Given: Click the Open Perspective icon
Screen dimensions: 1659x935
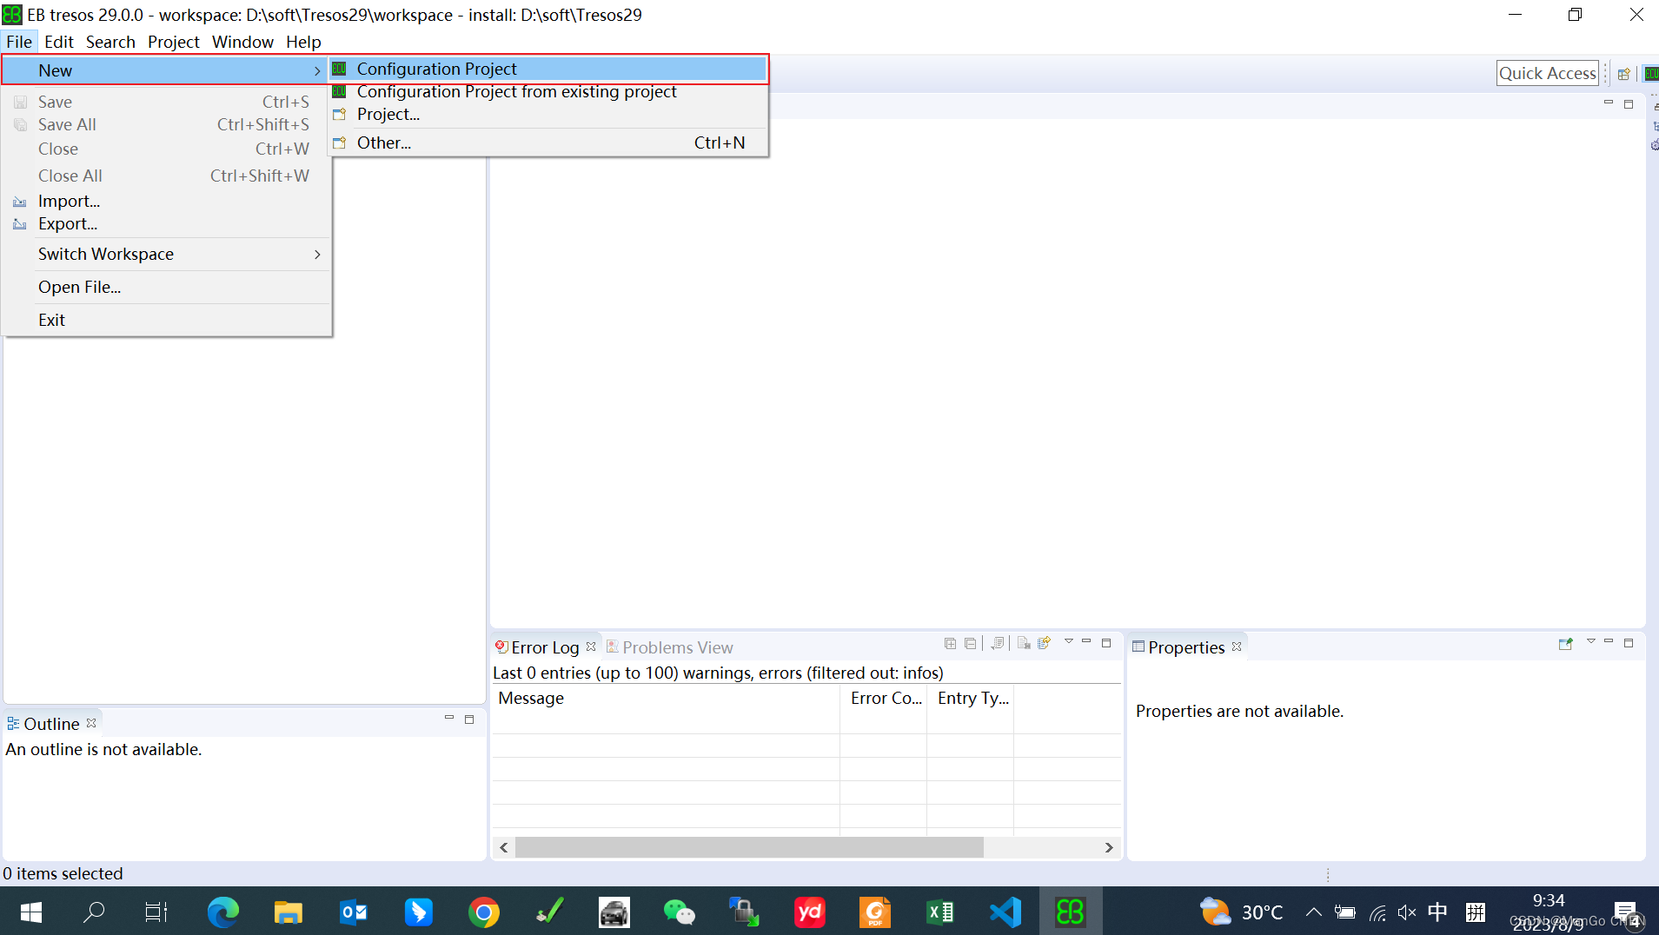Looking at the screenshot, I should 1623,74.
